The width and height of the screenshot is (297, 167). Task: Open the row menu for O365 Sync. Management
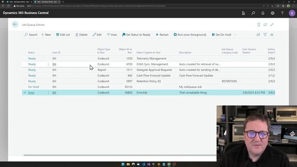pos(48,64)
